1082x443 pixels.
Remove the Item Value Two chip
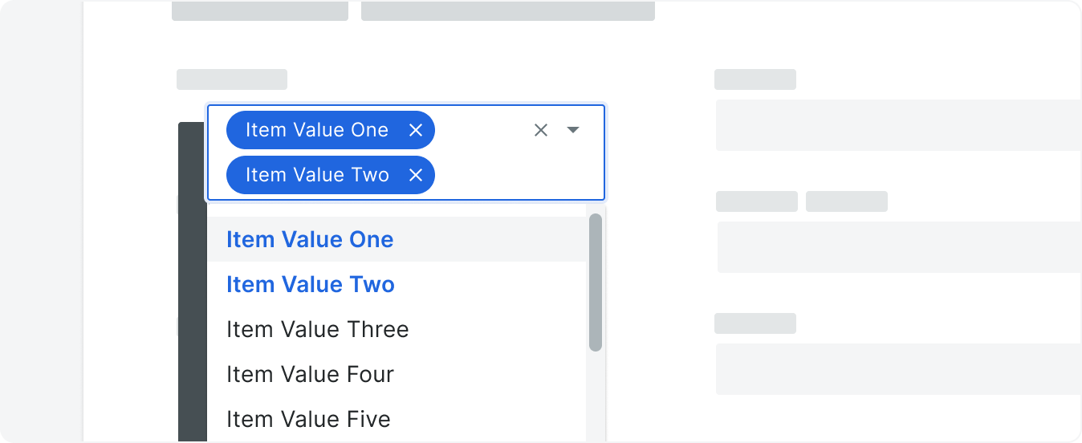[415, 175]
